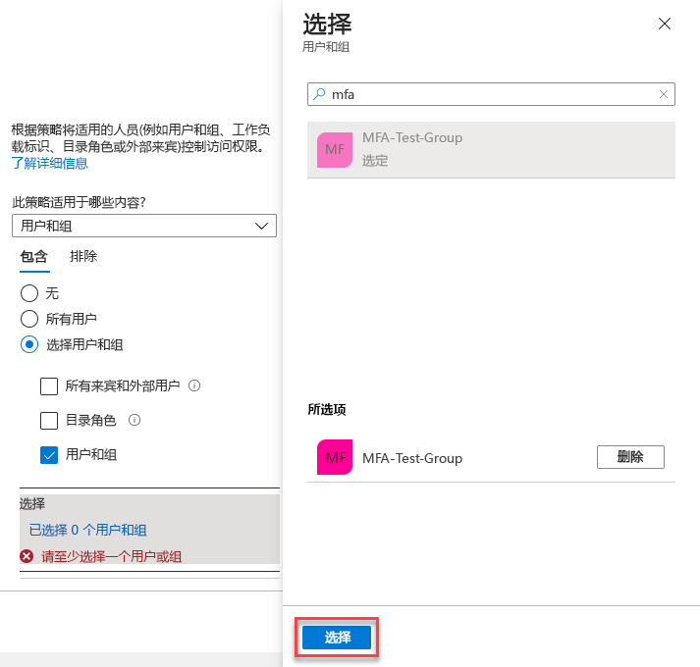Close the 选择 panel with X icon

coord(665,25)
